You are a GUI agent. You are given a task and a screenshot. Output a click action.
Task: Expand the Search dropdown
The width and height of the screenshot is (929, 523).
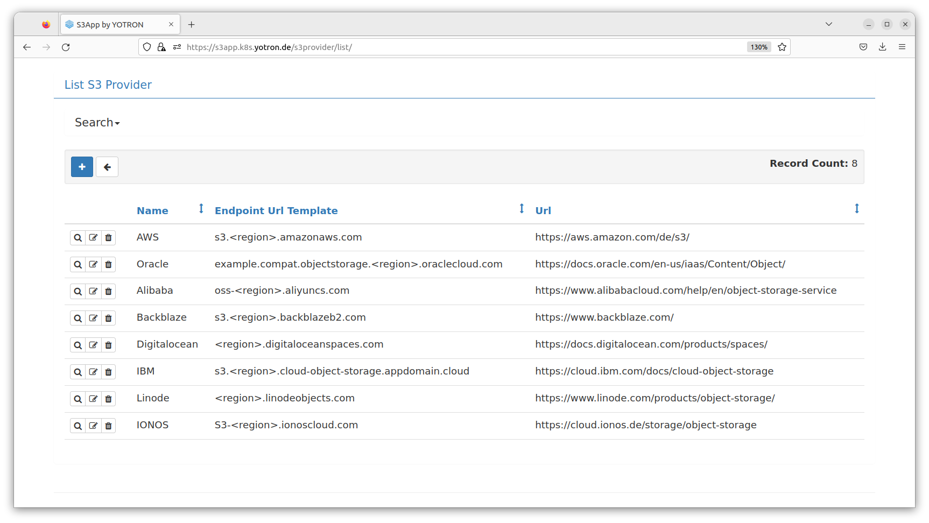(97, 123)
